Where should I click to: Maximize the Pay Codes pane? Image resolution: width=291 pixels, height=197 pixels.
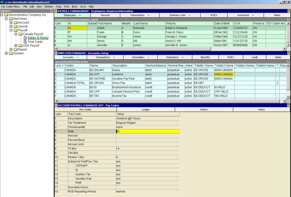[289, 105]
